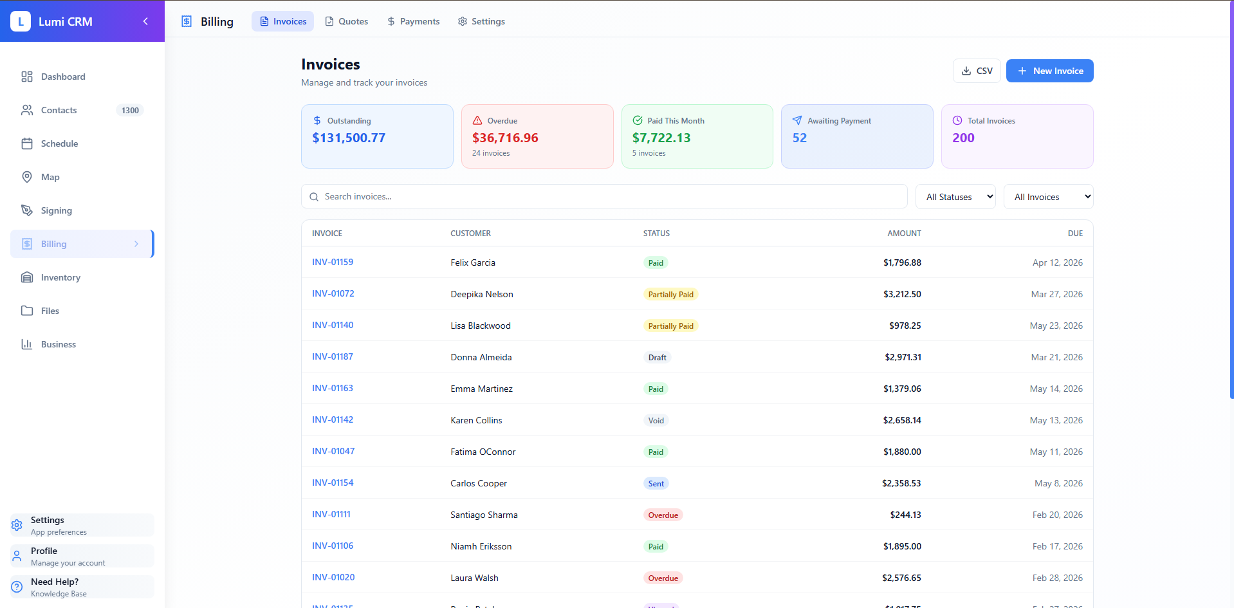Click the New Invoice button

[1049, 71]
